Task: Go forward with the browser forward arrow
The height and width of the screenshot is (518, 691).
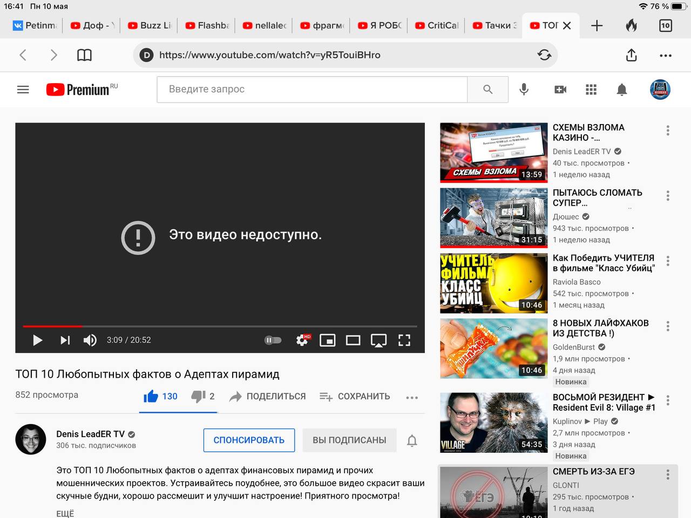Action: [x=53, y=54]
